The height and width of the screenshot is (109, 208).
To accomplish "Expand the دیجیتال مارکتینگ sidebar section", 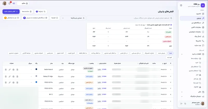I will pos(182,97).
